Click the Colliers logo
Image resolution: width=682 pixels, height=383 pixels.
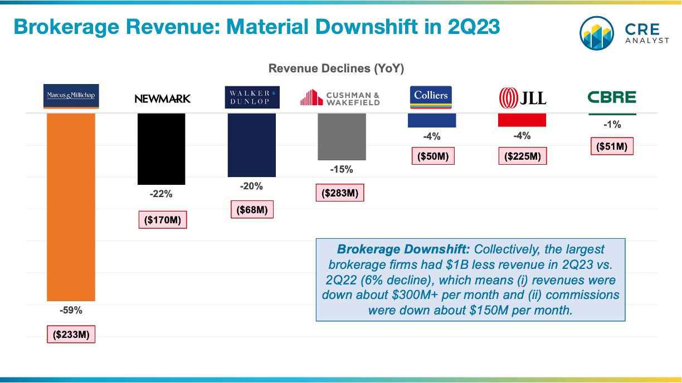(x=431, y=97)
